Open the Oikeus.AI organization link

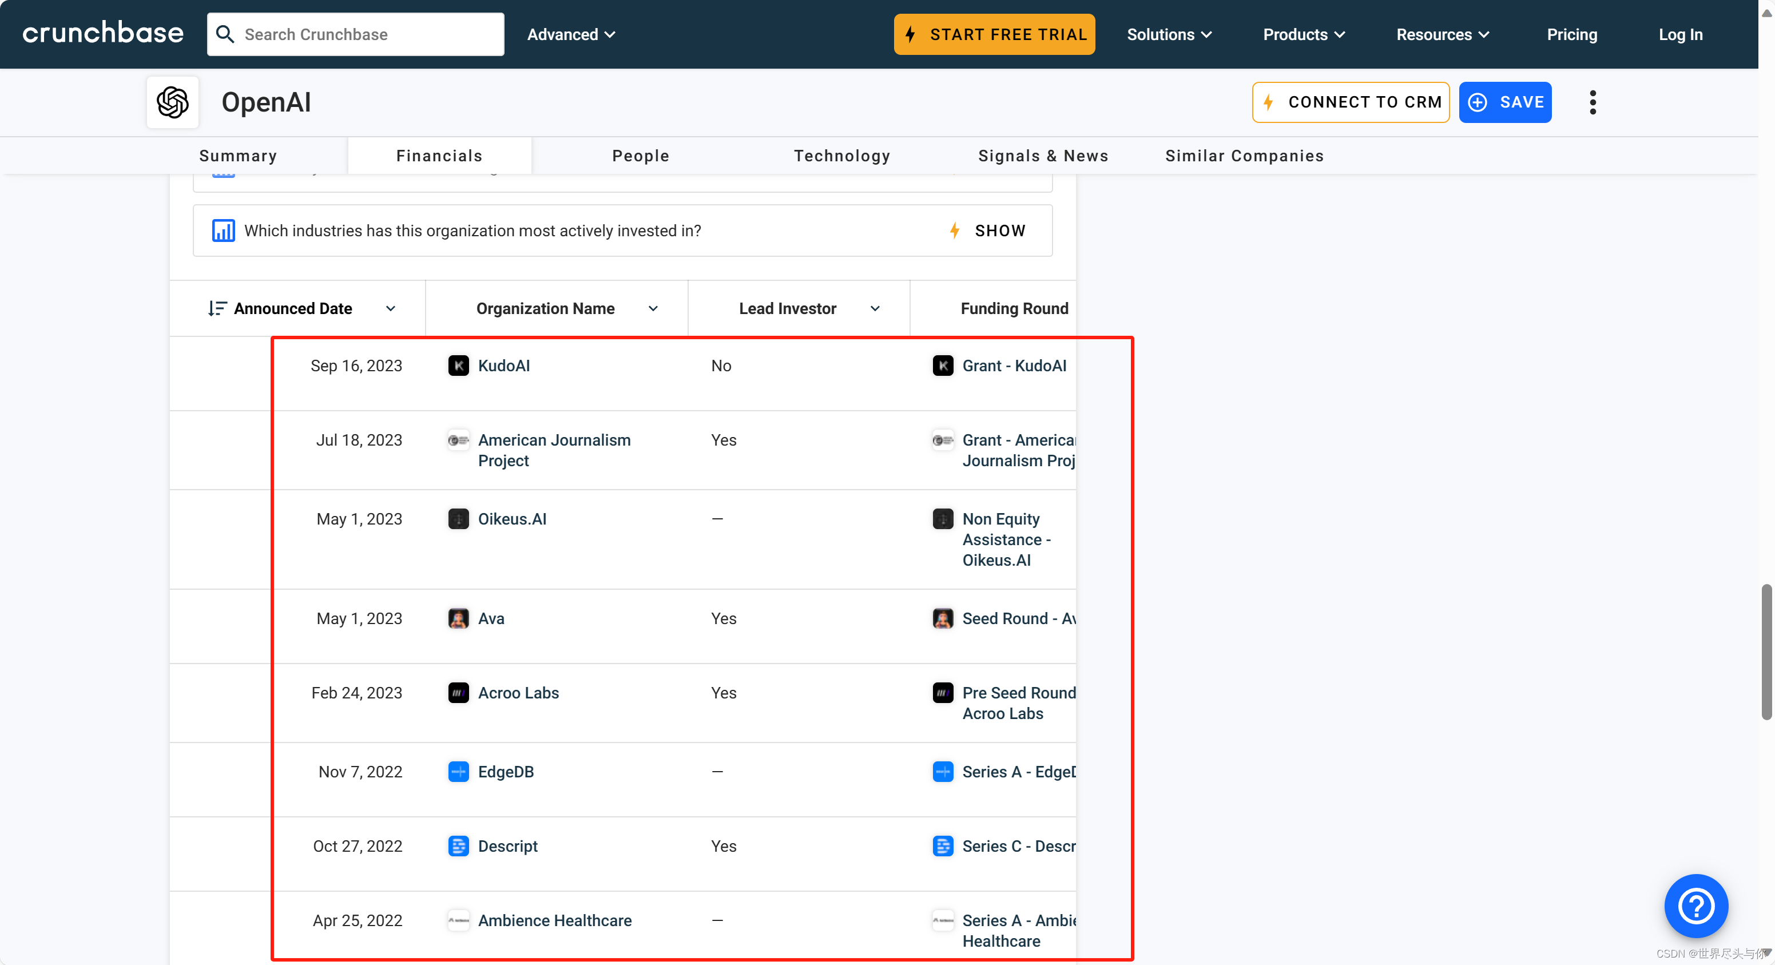click(512, 518)
